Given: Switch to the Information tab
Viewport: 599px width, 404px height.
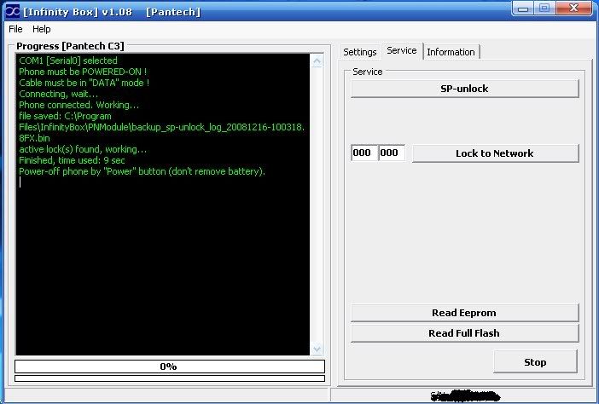Looking at the screenshot, I should (x=451, y=52).
